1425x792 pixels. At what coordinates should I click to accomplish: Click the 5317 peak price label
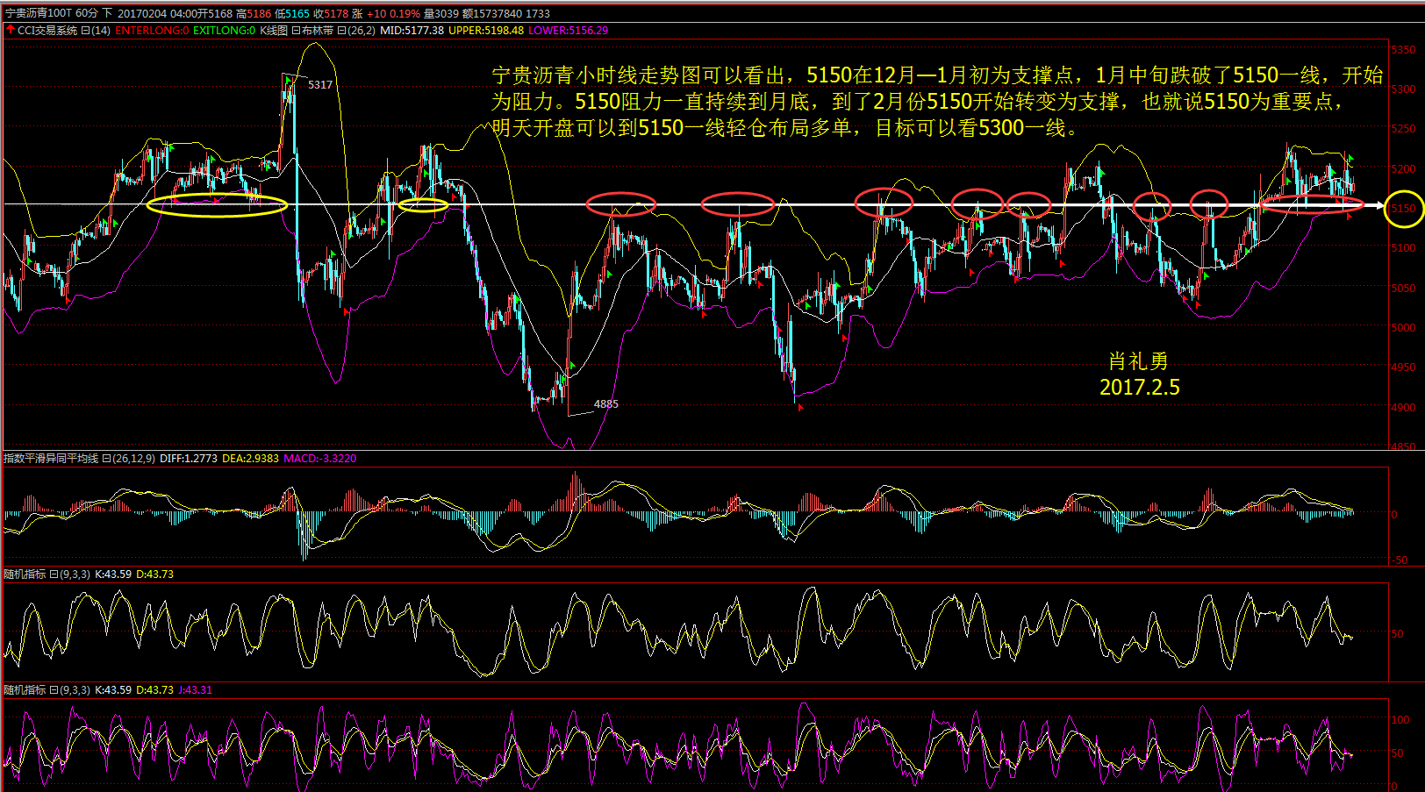[x=320, y=85]
